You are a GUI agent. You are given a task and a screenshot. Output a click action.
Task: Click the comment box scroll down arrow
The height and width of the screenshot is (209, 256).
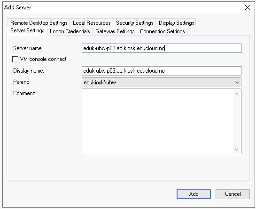tap(237, 149)
